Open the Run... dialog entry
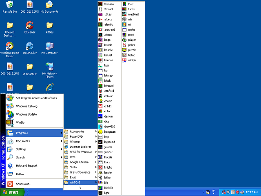Viewport: 261px width, 196px height. point(34,174)
